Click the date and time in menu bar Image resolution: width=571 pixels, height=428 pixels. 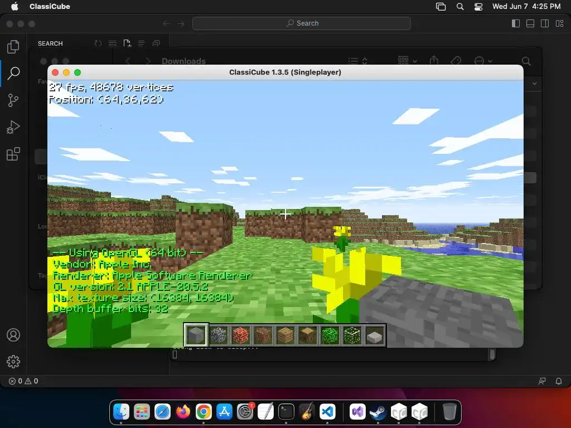click(526, 6)
